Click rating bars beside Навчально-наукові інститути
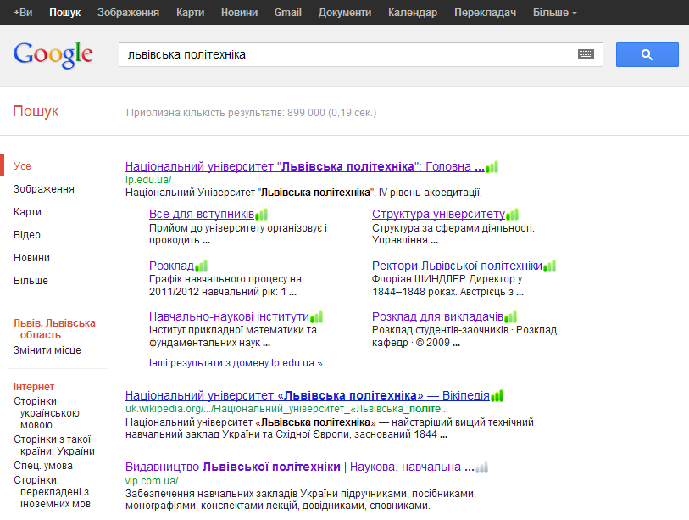Image resolution: width=689 pixels, height=520 pixels. 317,317
